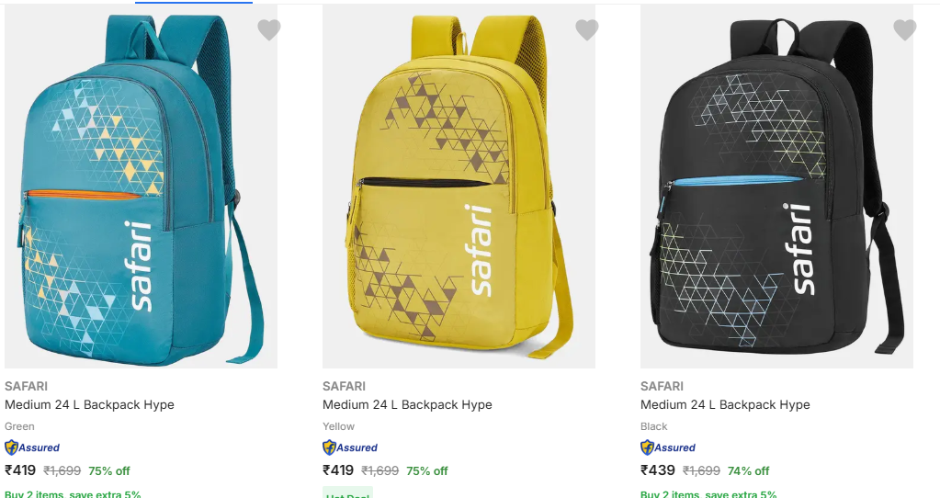Add the black backpack to your wishlist
The height and width of the screenshot is (498, 940).
click(904, 30)
